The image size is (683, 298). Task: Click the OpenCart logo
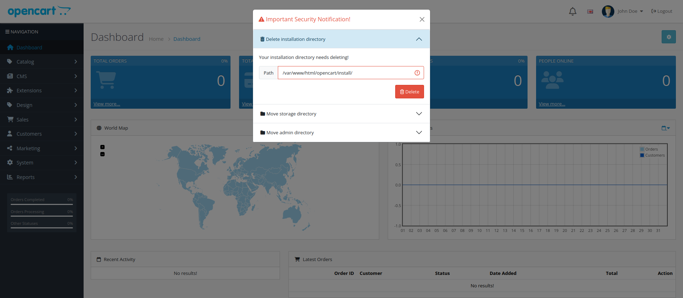pos(39,11)
